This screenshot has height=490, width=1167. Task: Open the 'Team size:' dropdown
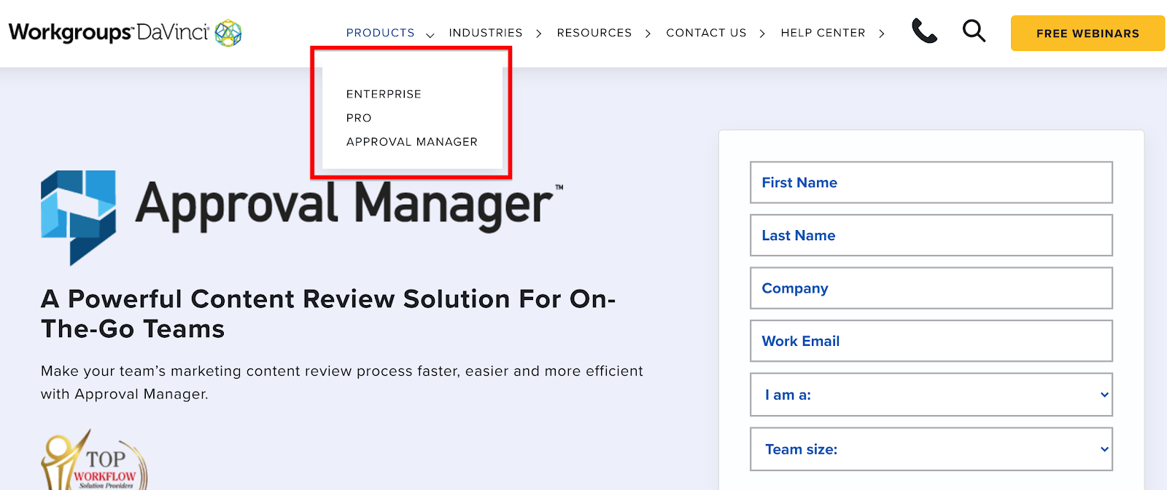(931, 449)
